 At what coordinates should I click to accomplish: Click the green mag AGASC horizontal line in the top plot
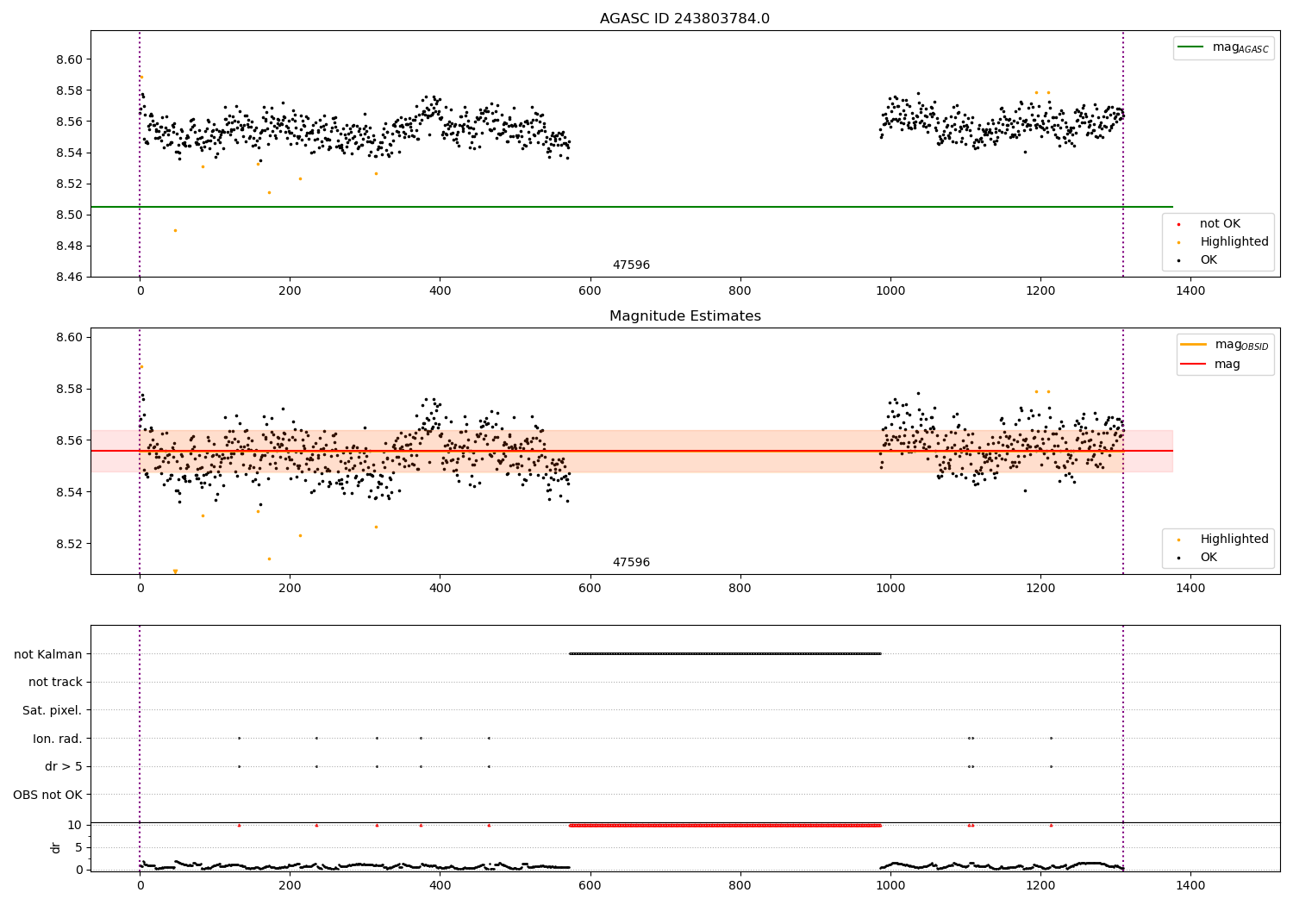point(632,207)
